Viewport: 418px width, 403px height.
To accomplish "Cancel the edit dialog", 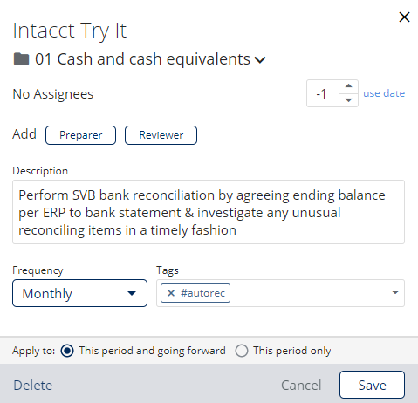I will pyautogui.click(x=301, y=386).
